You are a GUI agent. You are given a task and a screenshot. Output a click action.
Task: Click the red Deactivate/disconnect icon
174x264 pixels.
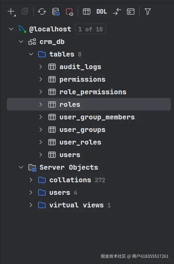pyautogui.click(x=70, y=12)
